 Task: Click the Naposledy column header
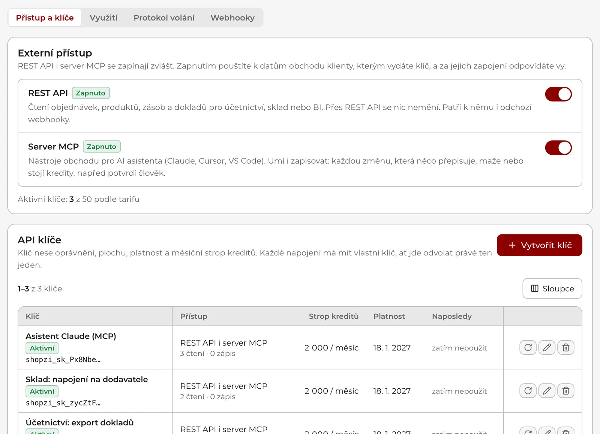click(452, 316)
